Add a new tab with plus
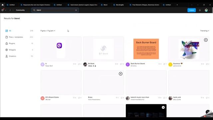The width and height of the screenshot is (213, 120). [177, 5]
